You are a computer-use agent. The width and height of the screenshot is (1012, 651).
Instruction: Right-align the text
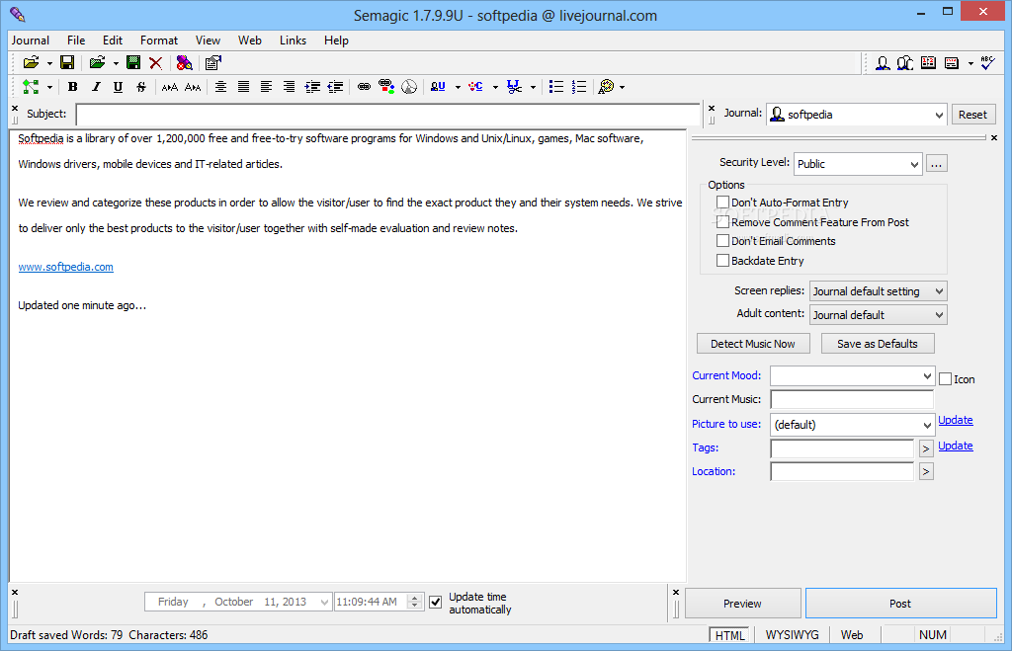[289, 87]
